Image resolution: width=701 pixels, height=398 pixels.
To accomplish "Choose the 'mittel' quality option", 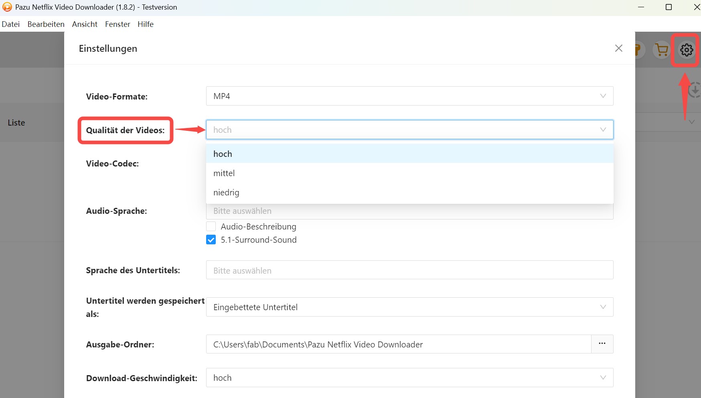I will [409, 173].
